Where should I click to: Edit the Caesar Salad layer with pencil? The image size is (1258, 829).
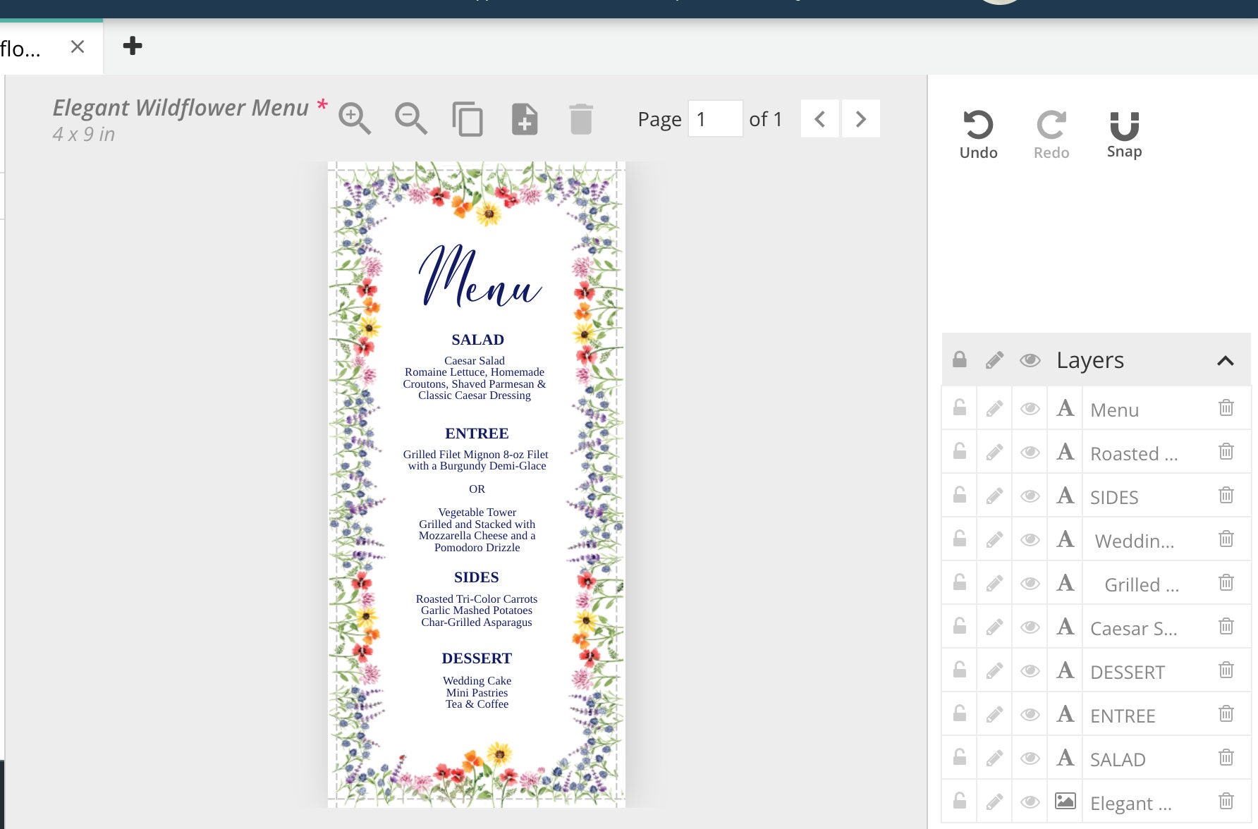994,626
